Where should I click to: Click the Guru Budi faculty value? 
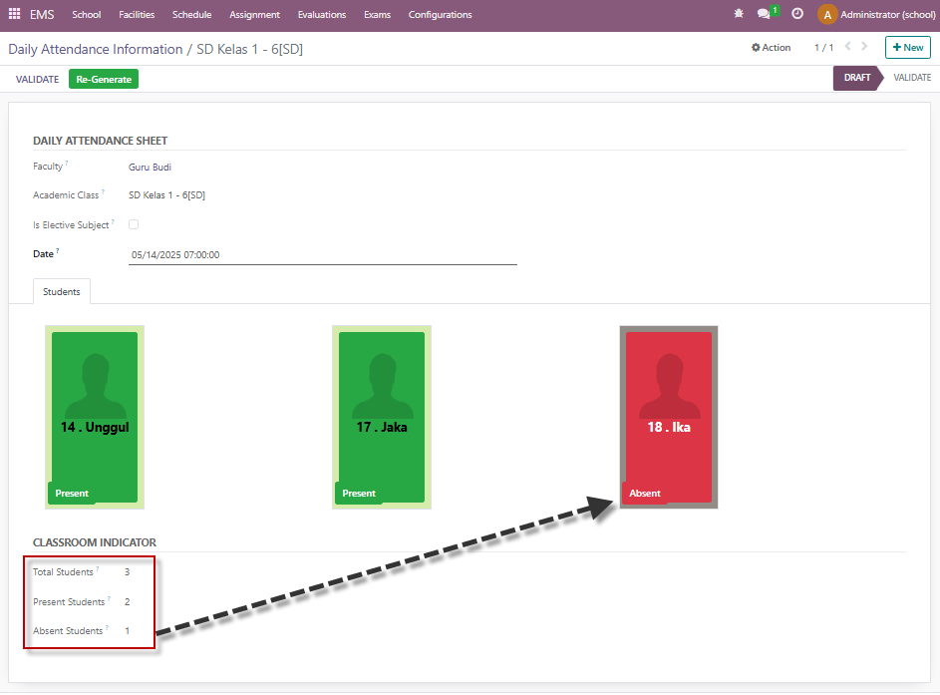pos(150,168)
